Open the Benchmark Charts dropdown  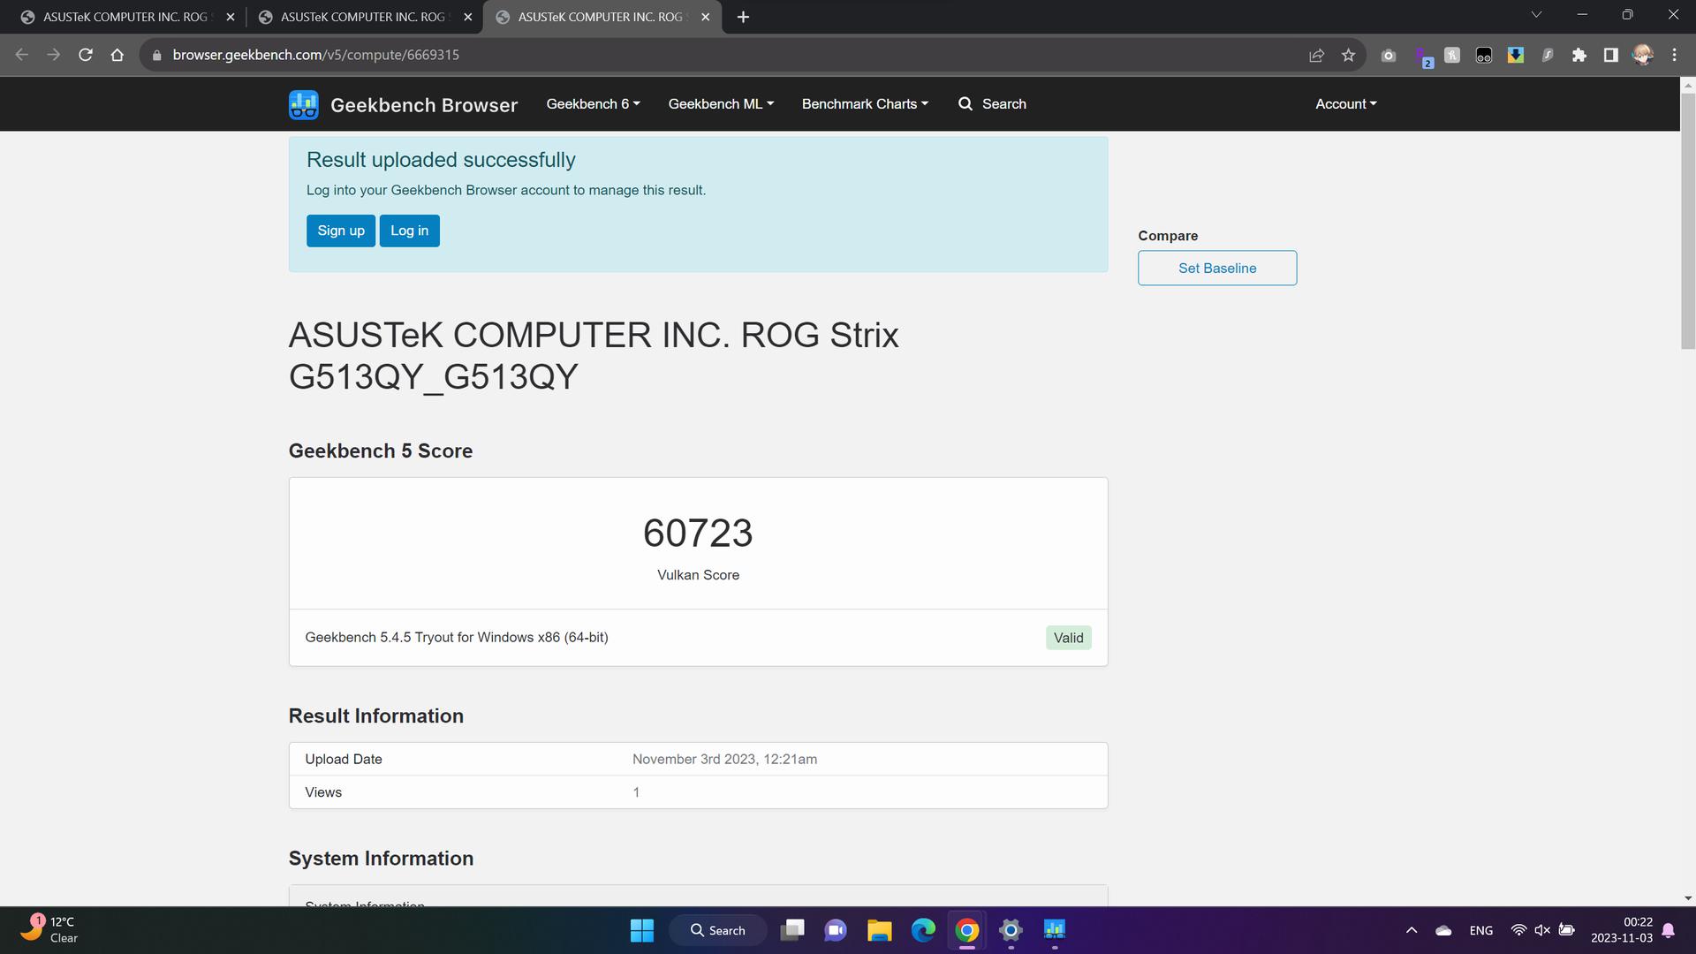865,104
